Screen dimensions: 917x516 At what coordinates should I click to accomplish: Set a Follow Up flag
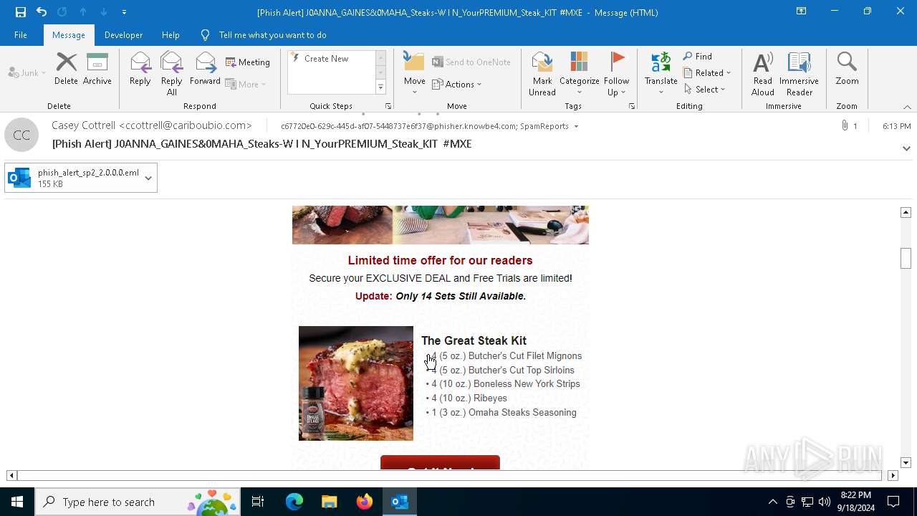pyautogui.click(x=616, y=74)
